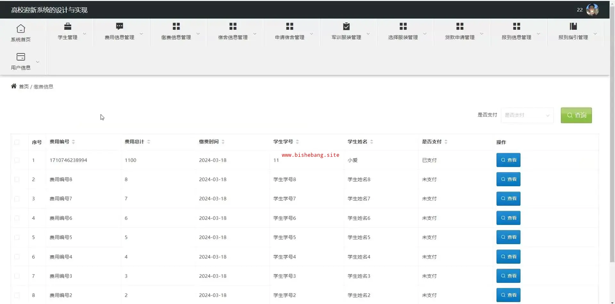Check the checkbox for row 1

coord(17,160)
